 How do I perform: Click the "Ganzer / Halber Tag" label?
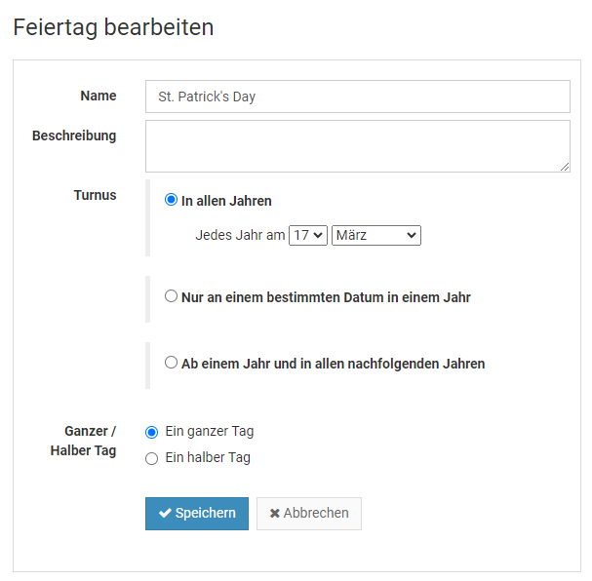click(83, 441)
